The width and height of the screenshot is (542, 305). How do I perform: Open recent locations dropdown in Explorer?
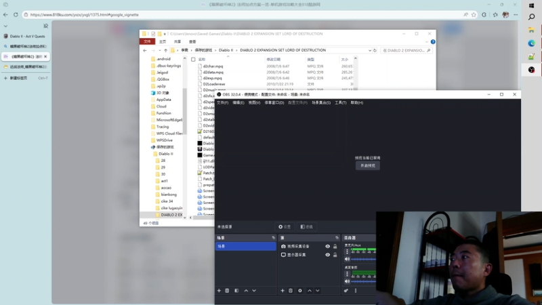160,50
